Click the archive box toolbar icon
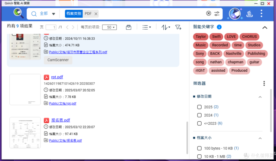 pyautogui.click(x=129, y=27)
